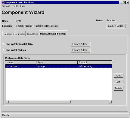Click the Add... button

click(119, 76)
